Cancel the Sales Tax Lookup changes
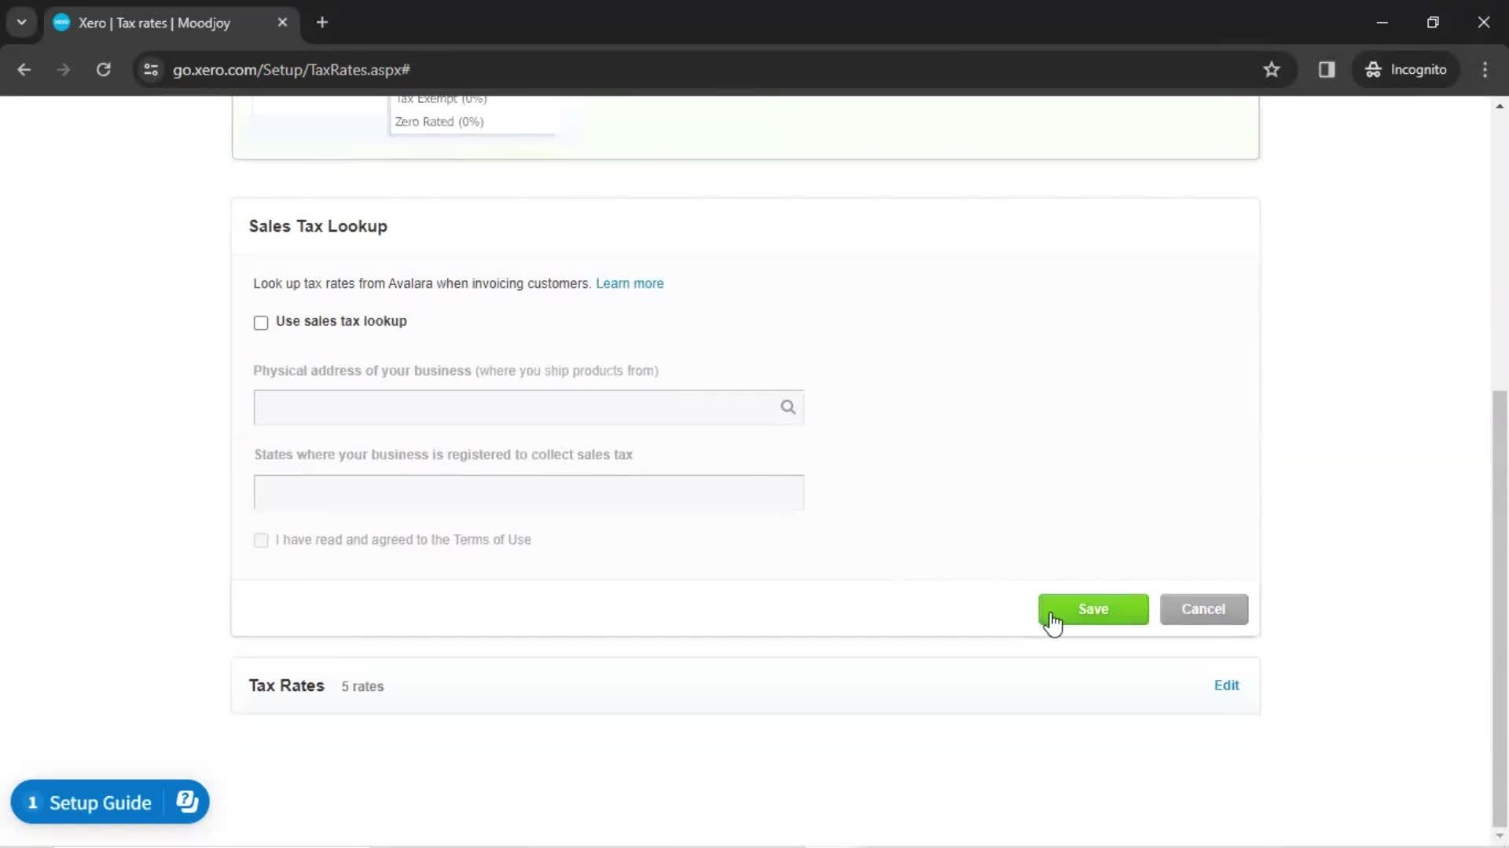This screenshot has height=848, width=1509. pos(1203,609)
